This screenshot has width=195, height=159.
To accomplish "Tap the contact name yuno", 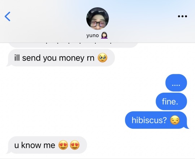I will (92, 35).
